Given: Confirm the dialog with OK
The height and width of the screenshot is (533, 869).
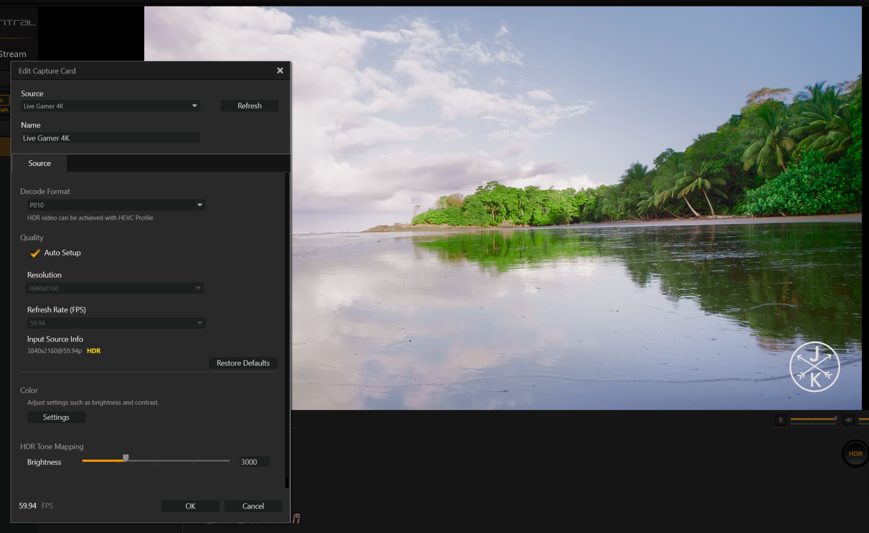Looking at the screenshot, I should coord(190,506).
